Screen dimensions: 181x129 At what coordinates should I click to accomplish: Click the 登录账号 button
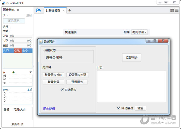pyautogui.click(x=53, y=82)
